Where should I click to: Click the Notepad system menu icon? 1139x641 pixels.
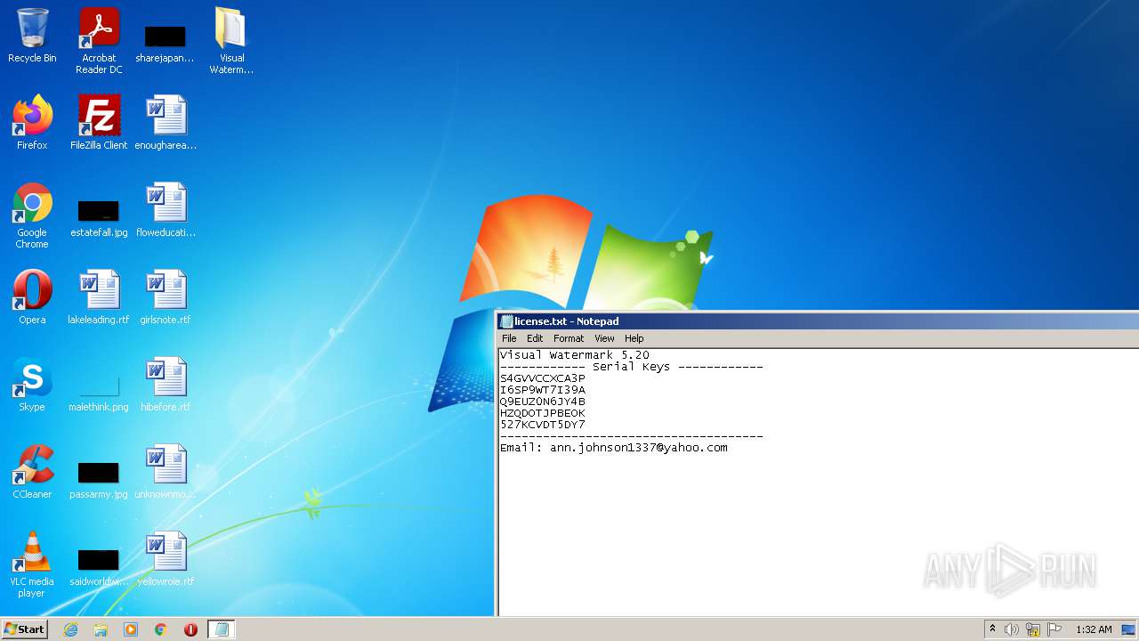506,321
